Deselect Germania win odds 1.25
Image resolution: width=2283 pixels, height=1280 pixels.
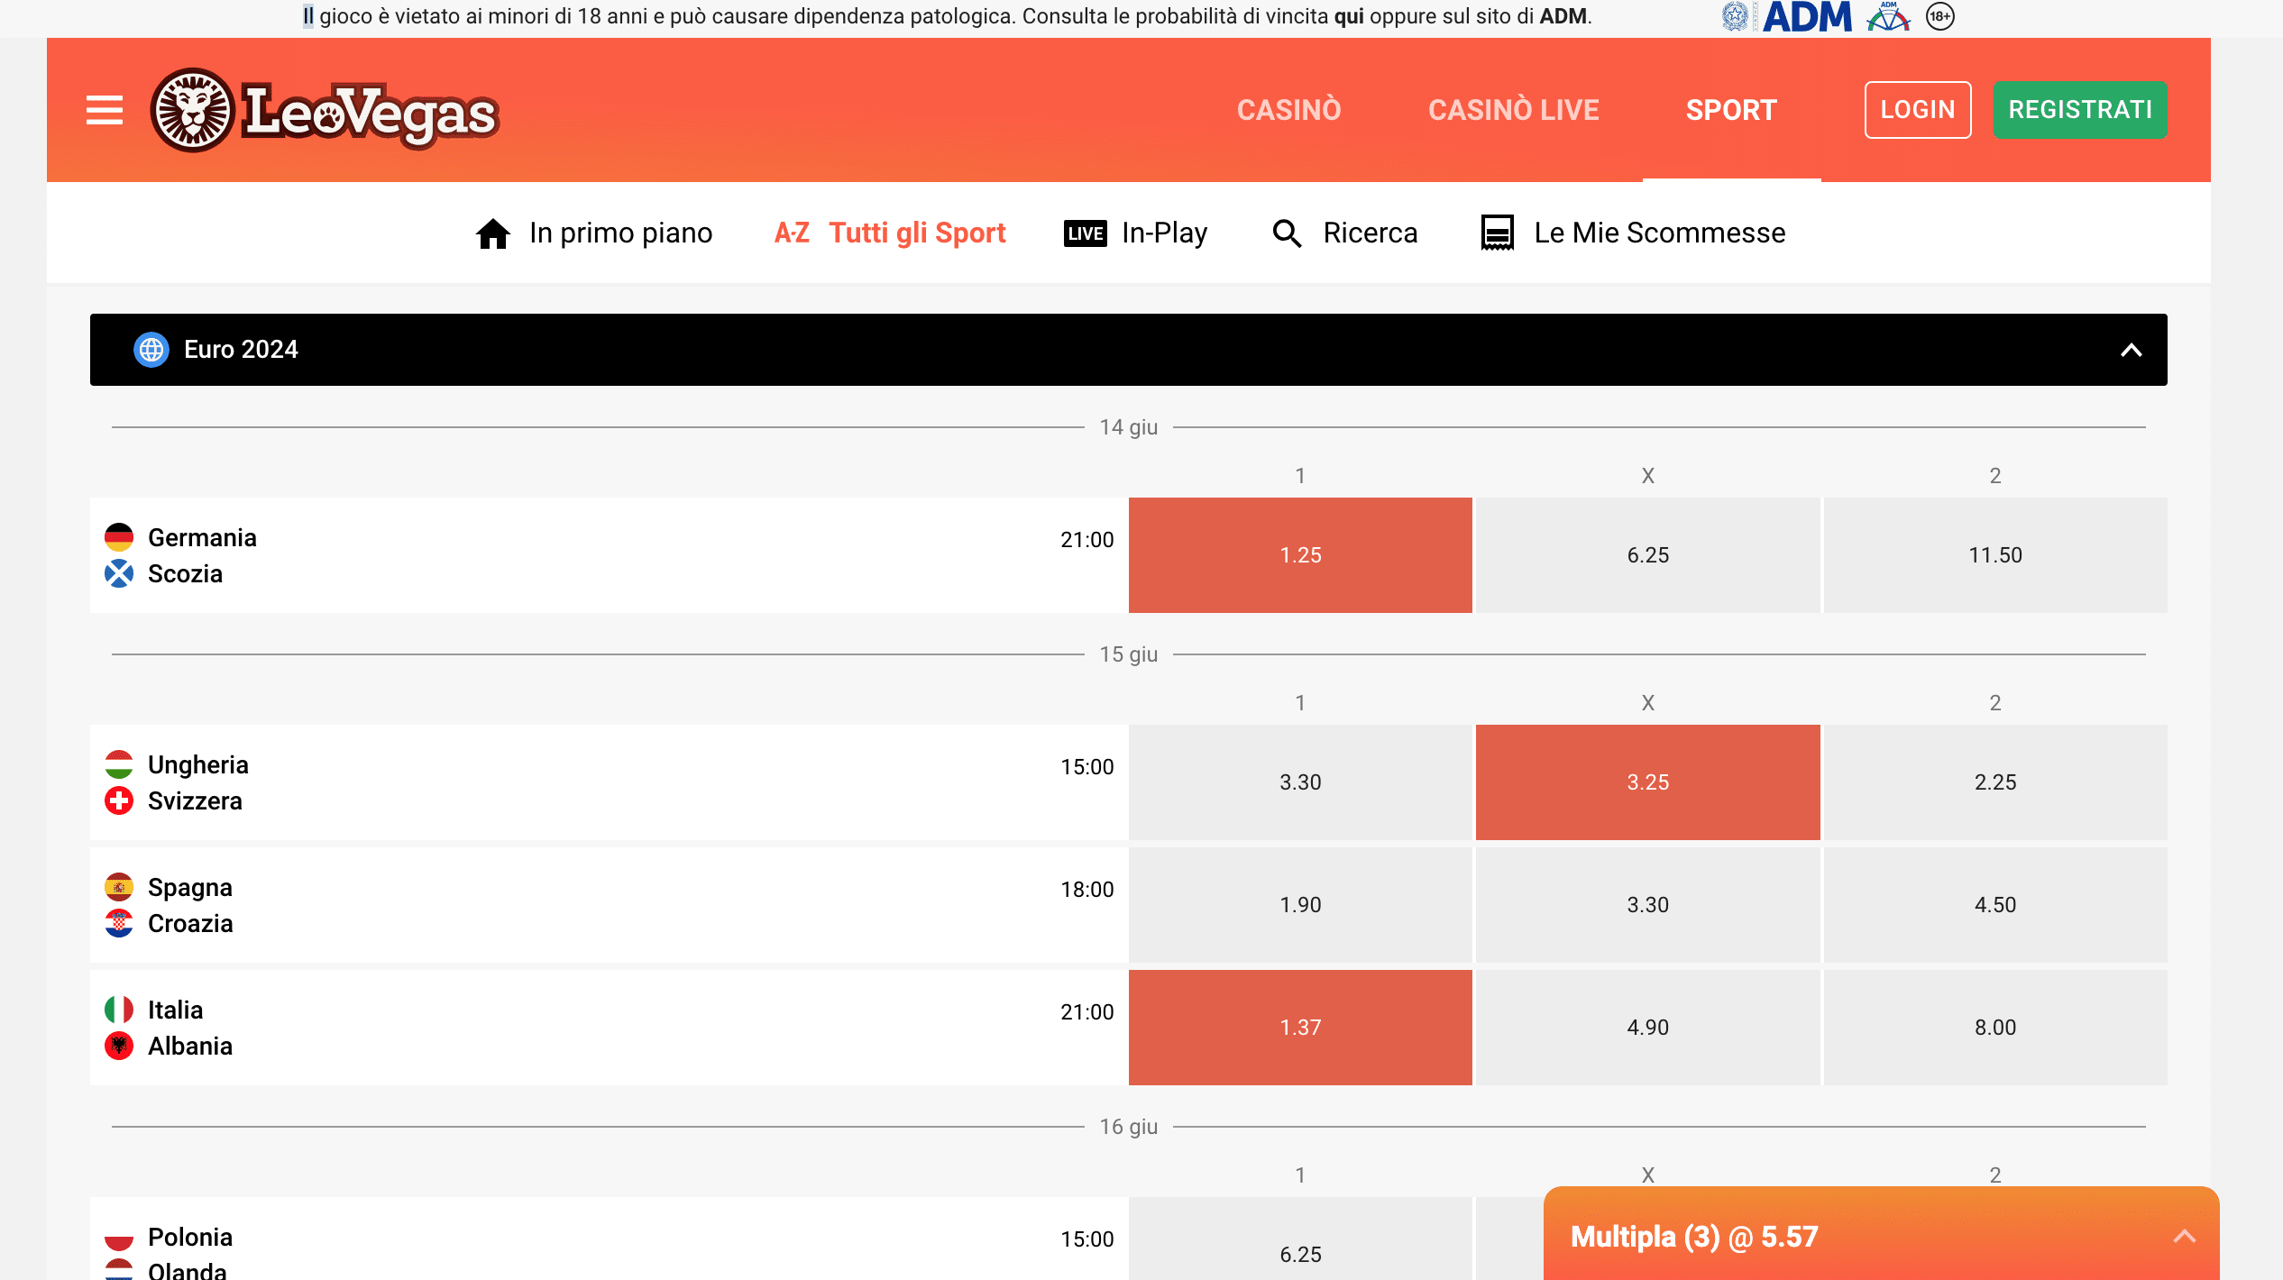click(x=1300, y=555)
